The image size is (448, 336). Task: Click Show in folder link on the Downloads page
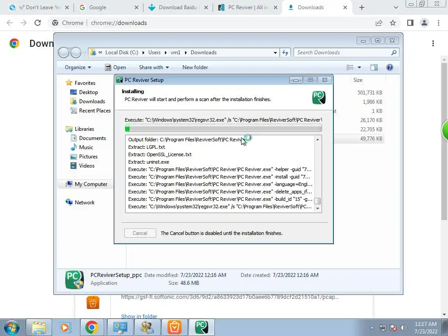pyautogui.click(x=139, y=316)
